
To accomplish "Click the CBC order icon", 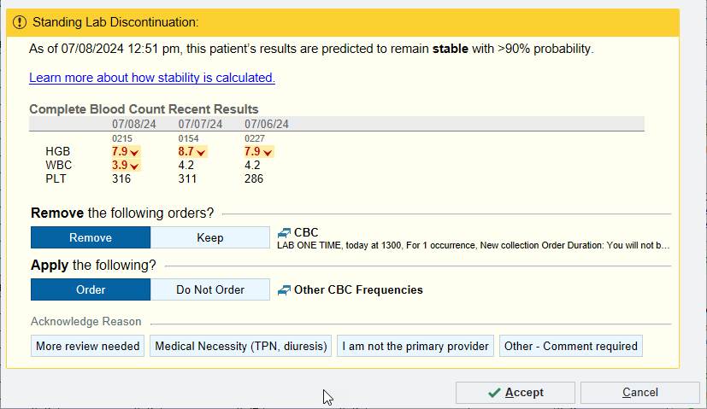I will pos(285,232).
